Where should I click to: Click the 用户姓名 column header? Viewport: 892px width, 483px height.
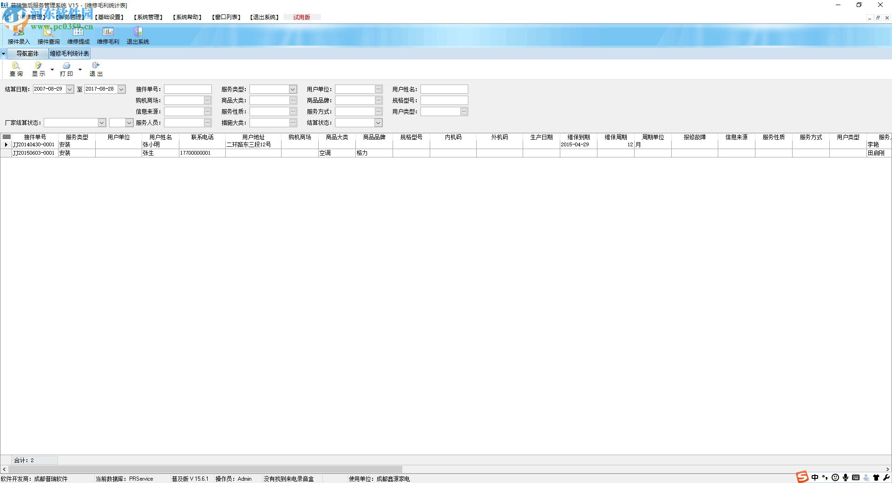tap(161, 137)
